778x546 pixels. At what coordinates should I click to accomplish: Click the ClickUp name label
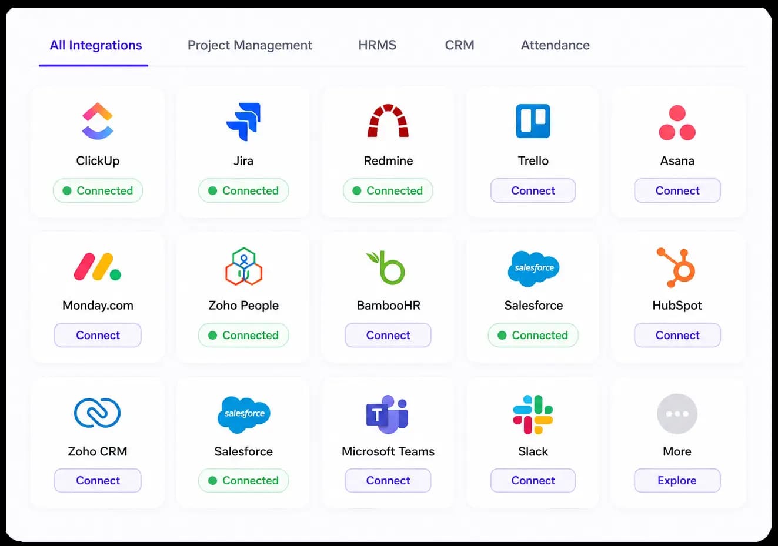click(x=98, y=160)
